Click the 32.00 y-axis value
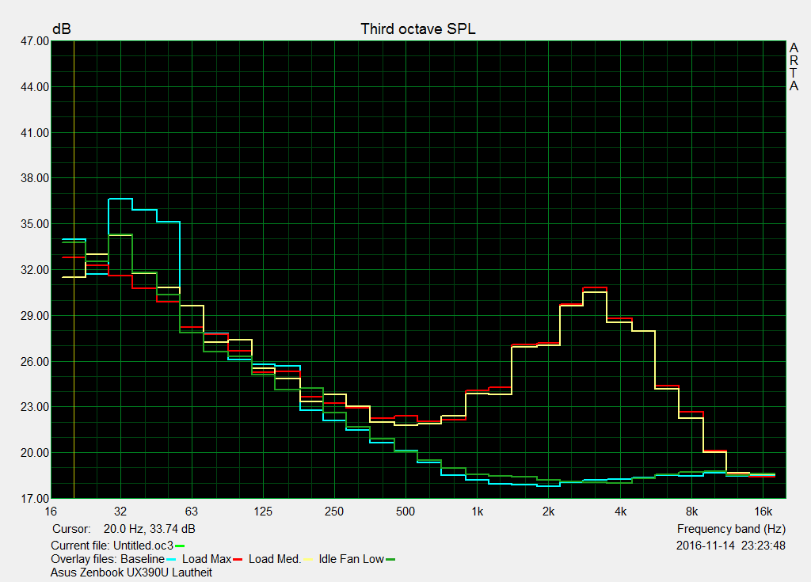The width and height of the screenshot is (811, 582). point(35,270)
